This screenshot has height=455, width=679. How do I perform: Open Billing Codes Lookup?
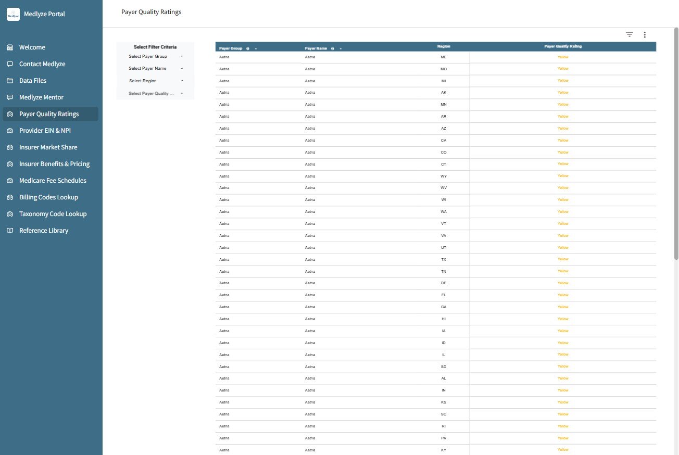(x=51, y=197)
